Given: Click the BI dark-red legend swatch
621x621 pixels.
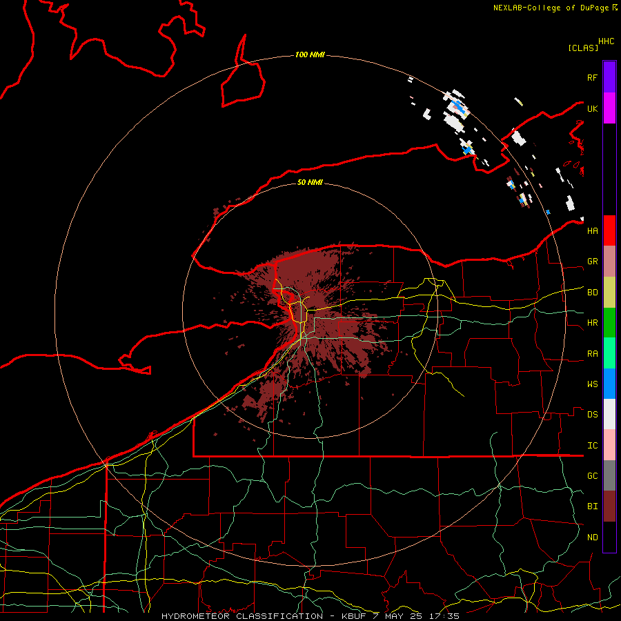Looking at the screenshot, I should tap(609, 506).
